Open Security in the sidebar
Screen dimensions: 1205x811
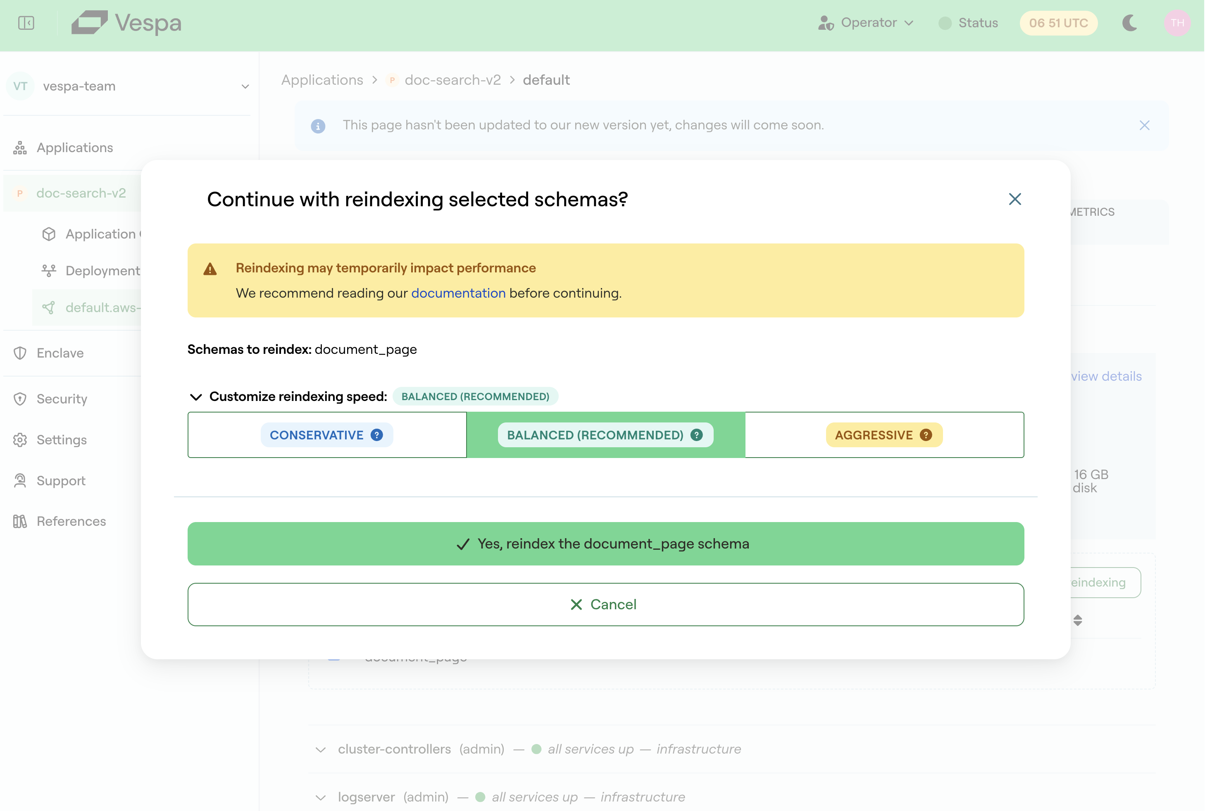(x=62, y=399)
